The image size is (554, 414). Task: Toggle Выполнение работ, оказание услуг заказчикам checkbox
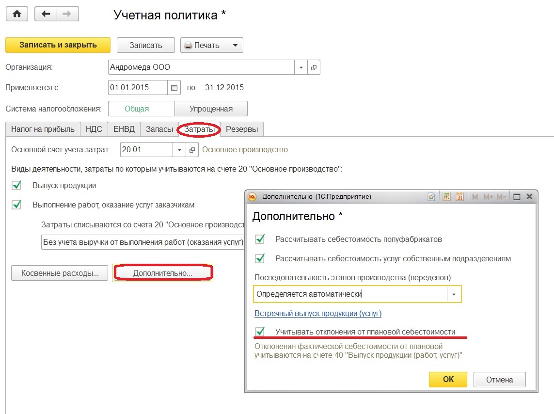[16, 205]
